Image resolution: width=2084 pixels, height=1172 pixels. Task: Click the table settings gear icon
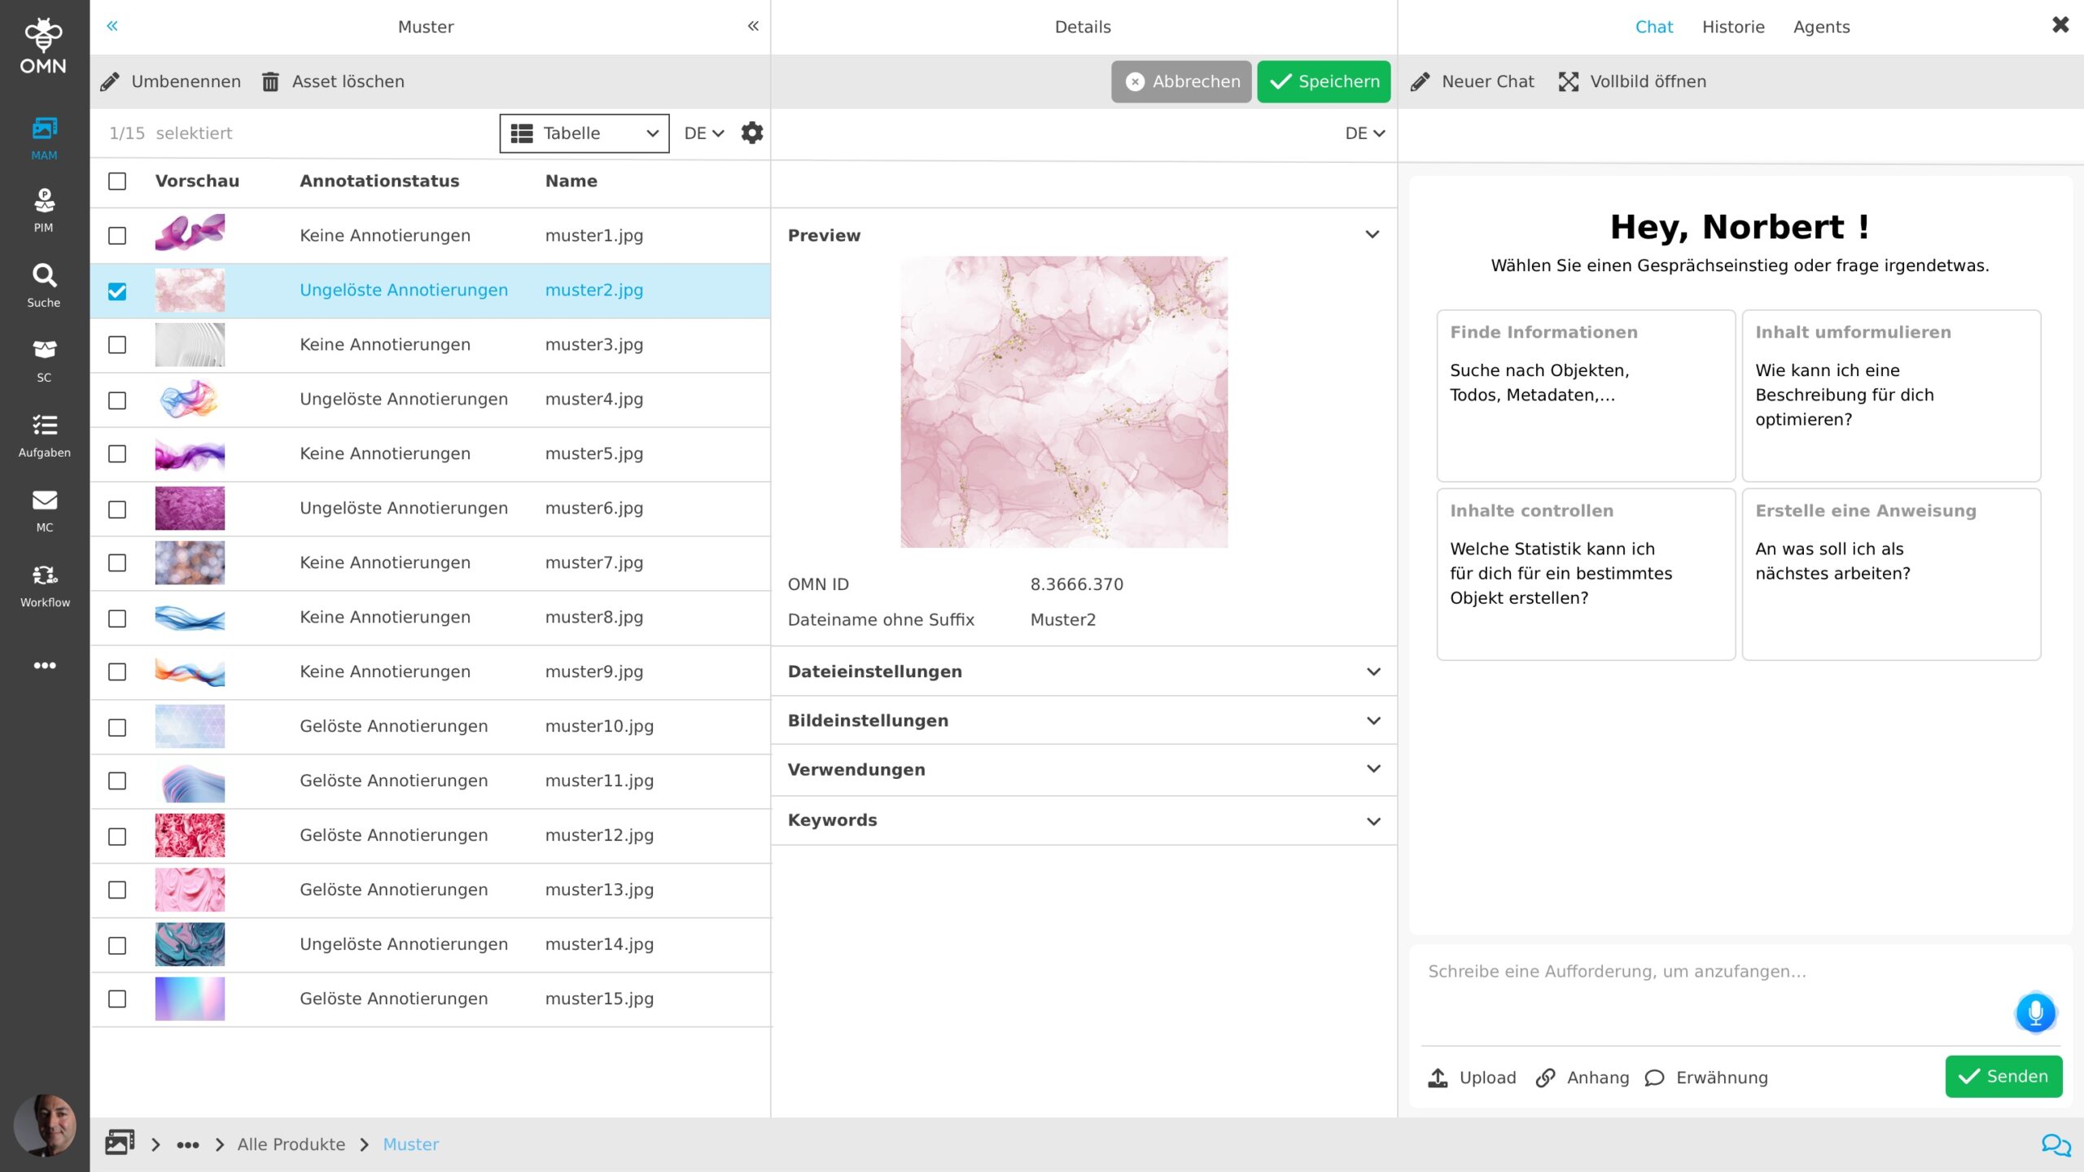[751, 133]
